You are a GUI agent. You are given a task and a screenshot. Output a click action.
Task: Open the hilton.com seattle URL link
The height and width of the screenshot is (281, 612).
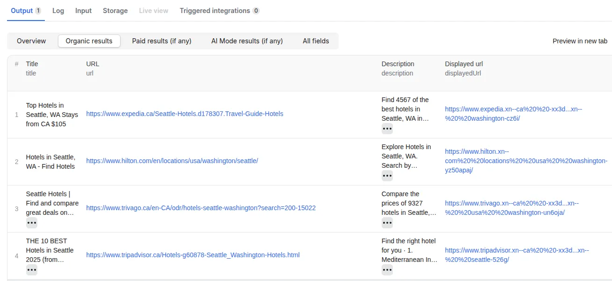pyautogui.click(x=172, y=161)
